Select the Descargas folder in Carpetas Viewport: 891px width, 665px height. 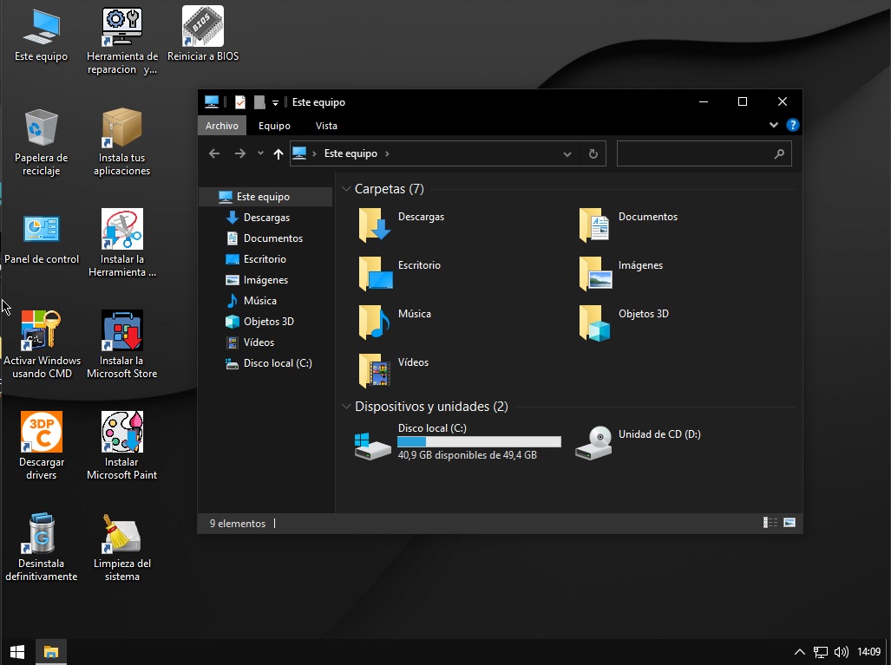pos(401,225)
